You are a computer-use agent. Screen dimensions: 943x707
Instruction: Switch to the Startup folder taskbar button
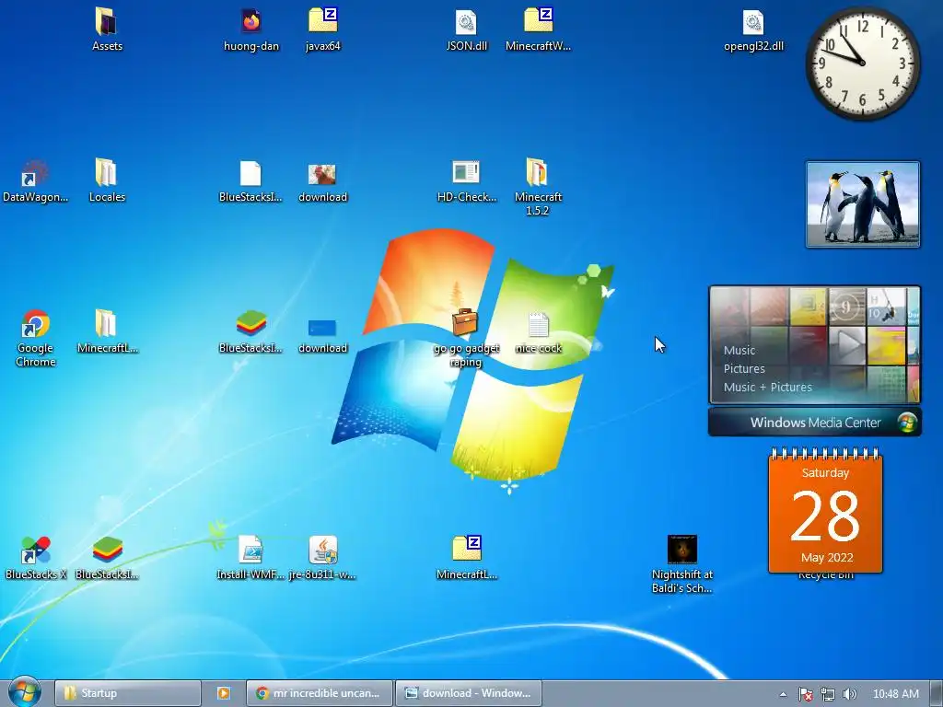coord(127,693)
